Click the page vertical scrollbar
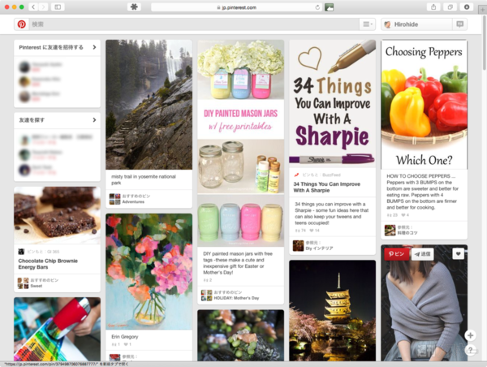The image size is (487, 367). click(x=485, y=44)
